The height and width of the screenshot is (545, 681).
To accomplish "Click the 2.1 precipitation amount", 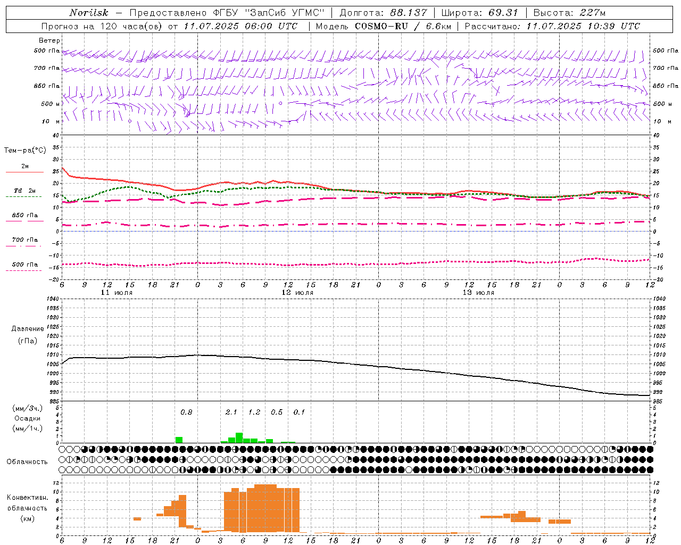I will click(x=231, y=412).
